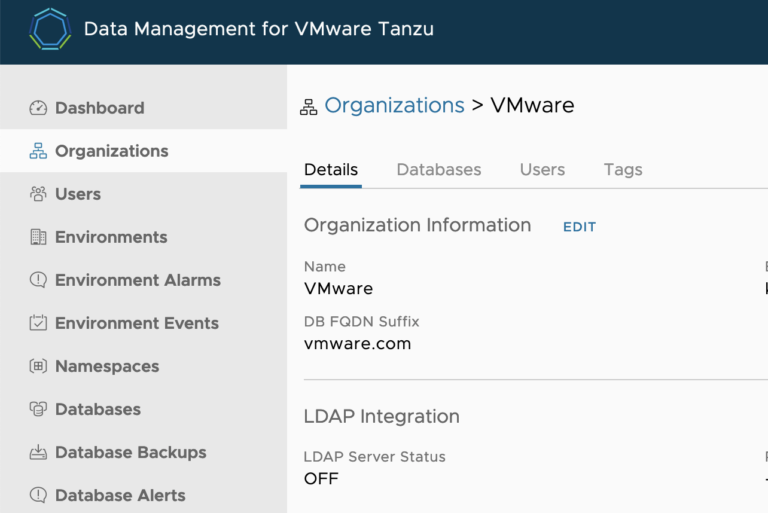Select the Details tab
The width and height of the screenshot is (768, 513).
pos(331,170)
